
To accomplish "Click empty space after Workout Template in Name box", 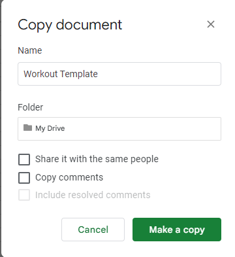I will click(x=159, y=74).
